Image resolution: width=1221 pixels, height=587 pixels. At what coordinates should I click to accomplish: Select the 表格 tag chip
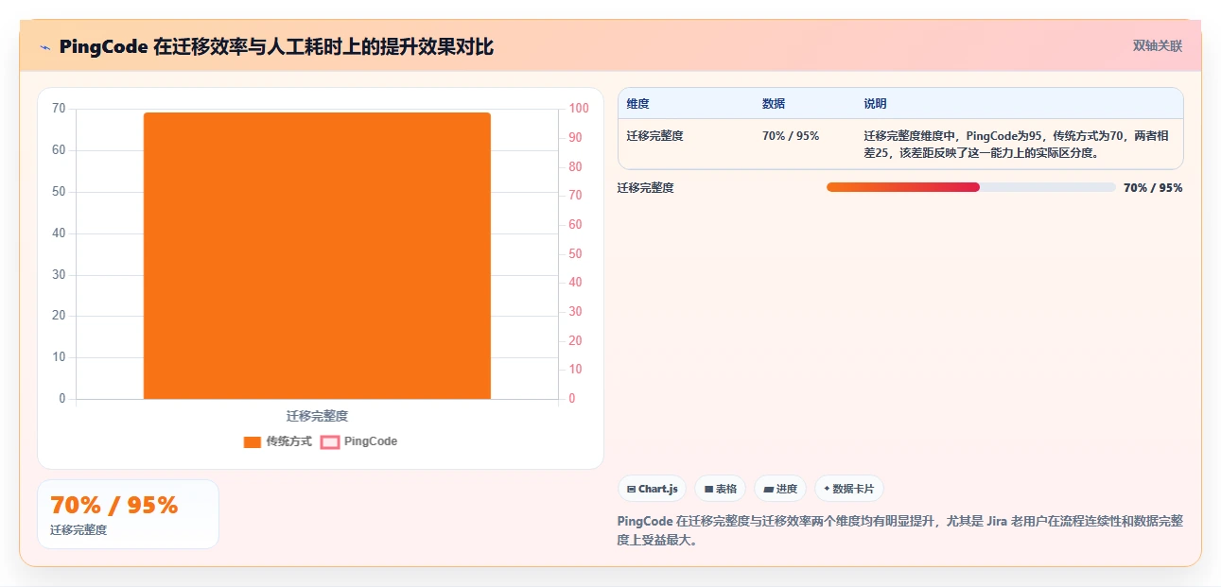[x=720, y=489]
